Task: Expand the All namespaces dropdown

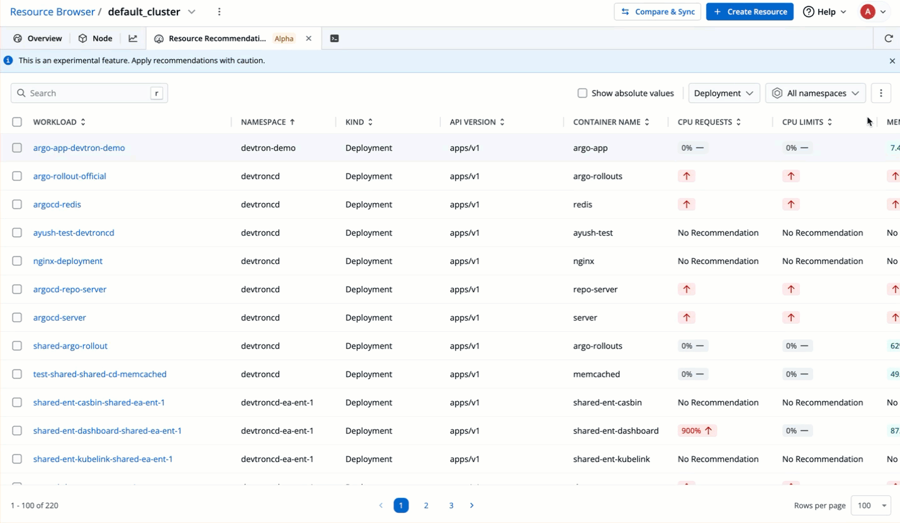Action: 816,93
